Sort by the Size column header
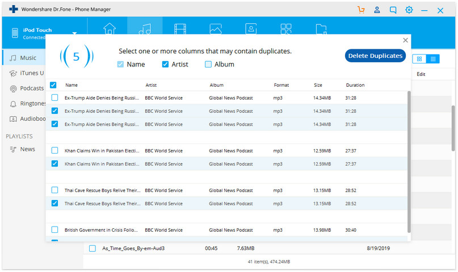This screenshot has width=458, height=272. click(318, 85)
